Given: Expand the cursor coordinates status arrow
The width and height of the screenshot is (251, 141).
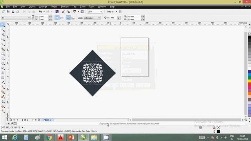Looking at the screenshot, I should pos(22,127).
